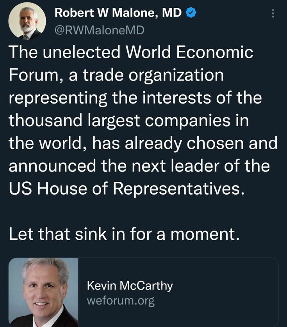Visit the @RWMaloneMD handle
This screenshot has height=327, width=287.
click(100, 30)
